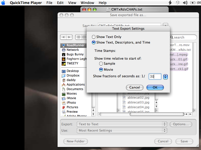Open iMovie in sidebar
The image size is (201, 150).
click(x=76, y=98)
